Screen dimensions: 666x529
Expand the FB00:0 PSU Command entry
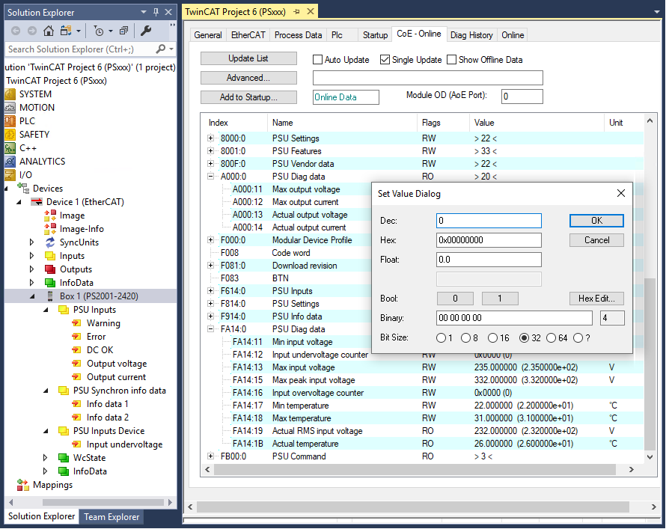pos(211,456)
